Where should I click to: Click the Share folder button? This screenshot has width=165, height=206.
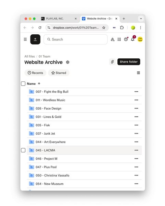click(129, 62)
